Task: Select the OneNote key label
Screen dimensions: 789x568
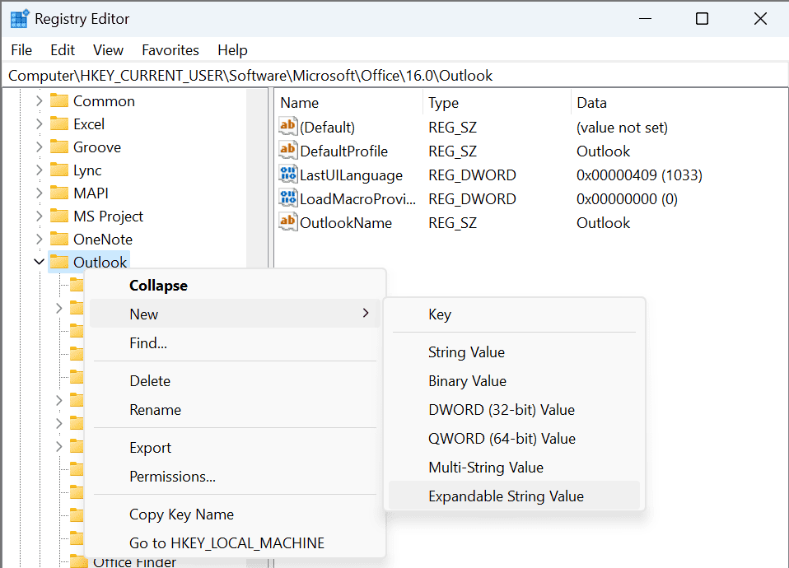Action: 103,239
